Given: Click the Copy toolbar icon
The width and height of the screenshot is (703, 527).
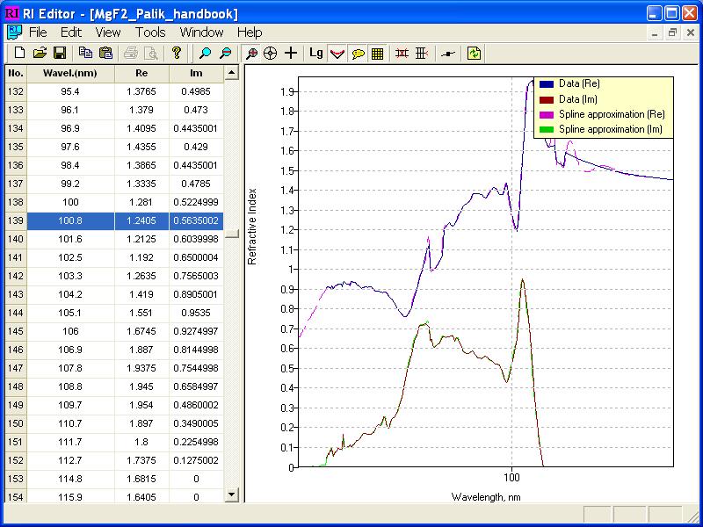Looking at the screenshot, I should pyautogui.click(x=86, y=54).
